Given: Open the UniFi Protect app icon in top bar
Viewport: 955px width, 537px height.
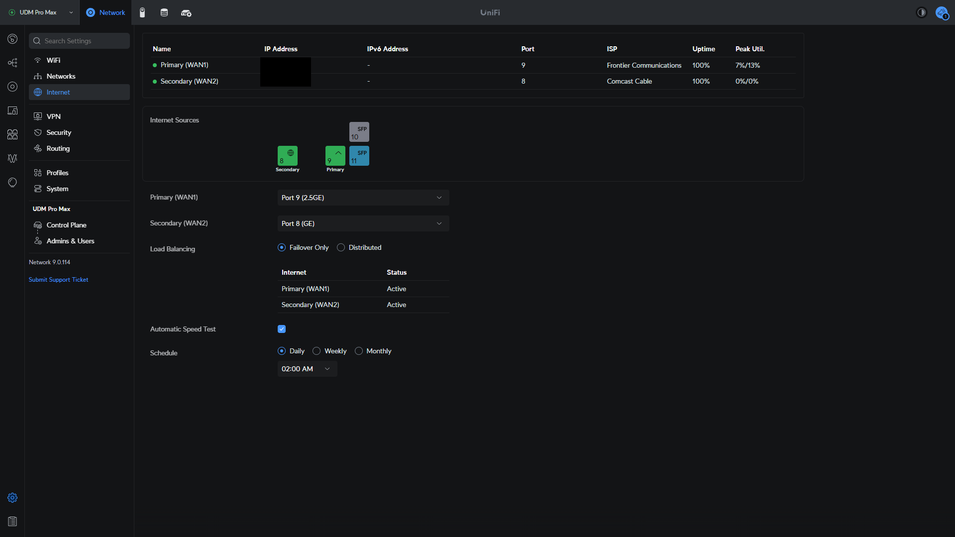Looking at the screenshot, I should point(142,12).
